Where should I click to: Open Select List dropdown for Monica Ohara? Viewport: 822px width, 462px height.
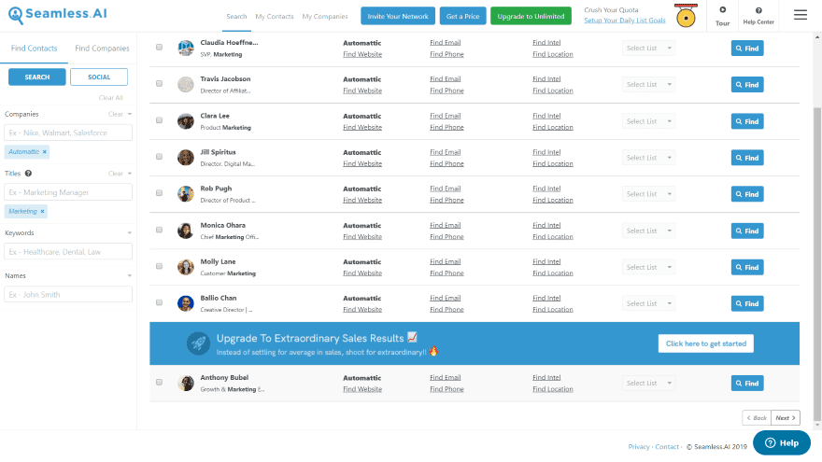[x=648, y=231]
